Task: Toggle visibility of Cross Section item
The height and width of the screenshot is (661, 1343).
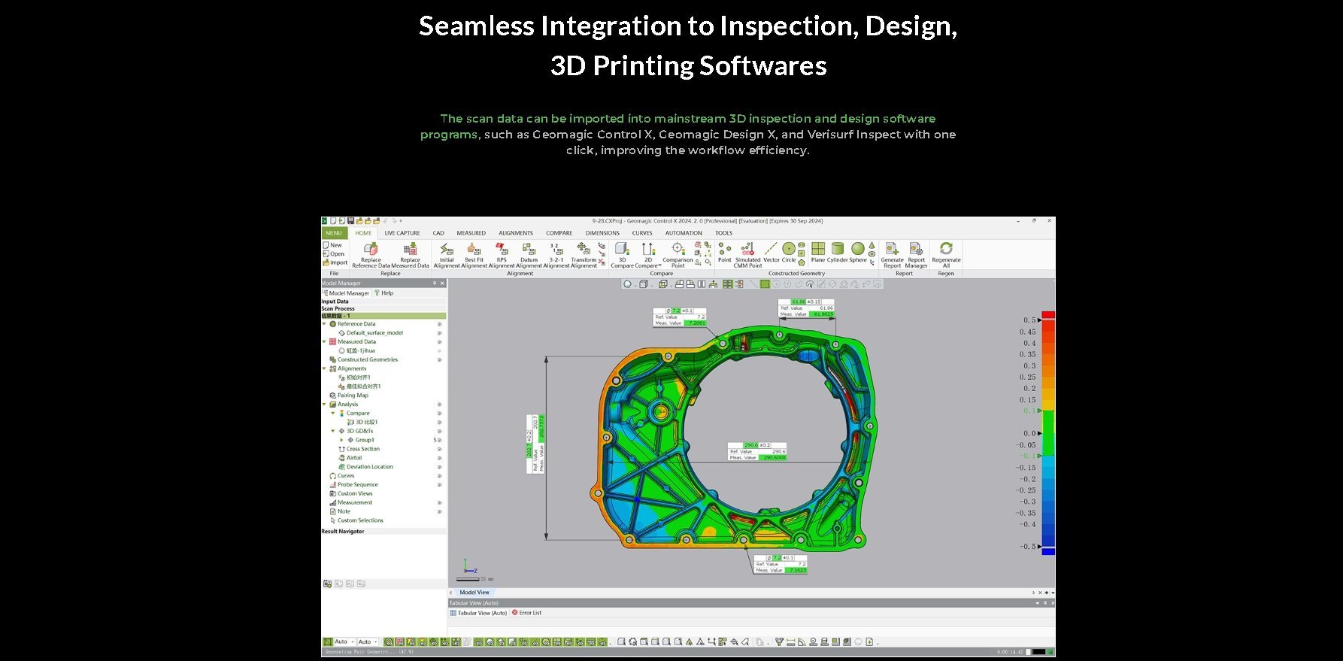Action: click(439, 449)
